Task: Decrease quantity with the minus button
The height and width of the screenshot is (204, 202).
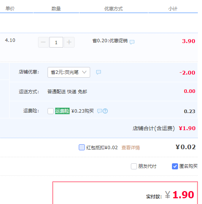Action: (43, 42)
